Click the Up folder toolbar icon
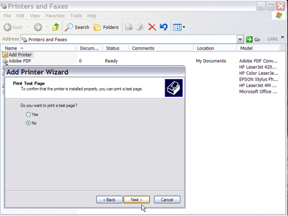Screen dimensions: 288x216 (56, 27)
